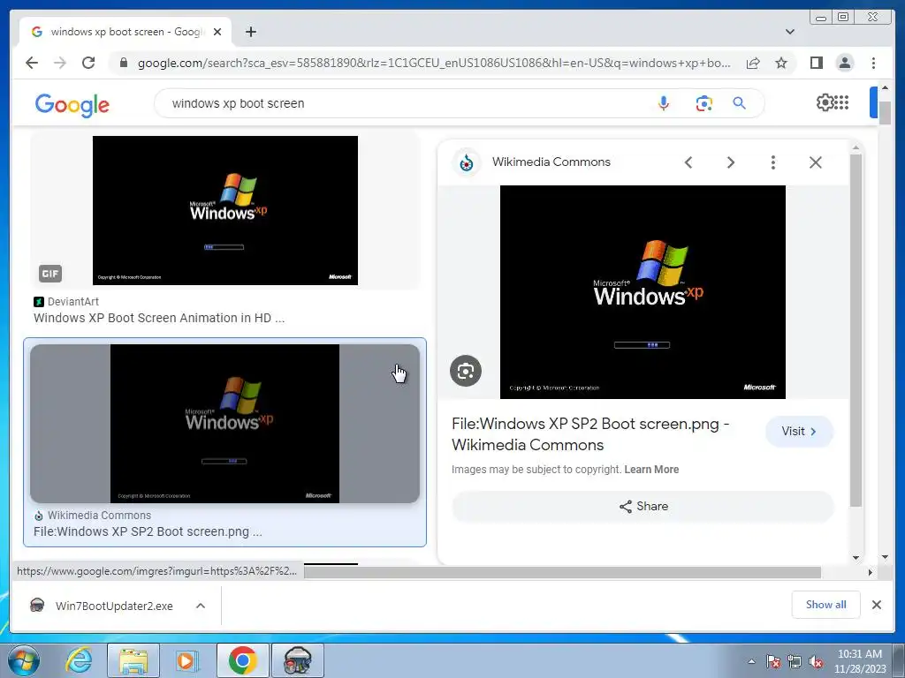The width and height of the screenshot is (905, 678).
Task: Open preview panel three-dot options
Action: click(x=772, y=162)
